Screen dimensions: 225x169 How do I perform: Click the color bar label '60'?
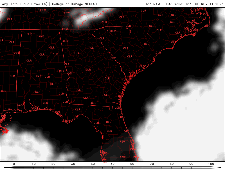[132, 164]
